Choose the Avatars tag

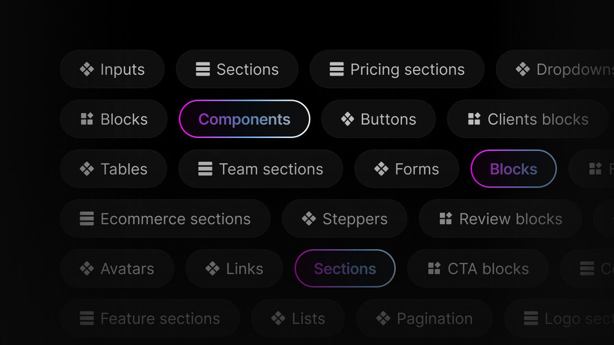117,269
